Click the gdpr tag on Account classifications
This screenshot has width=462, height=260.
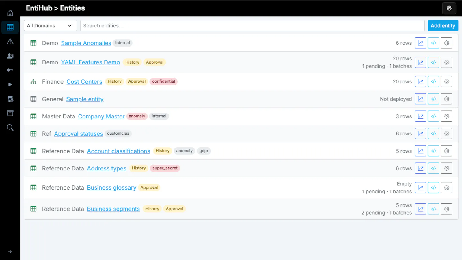[x=204, y=151]
